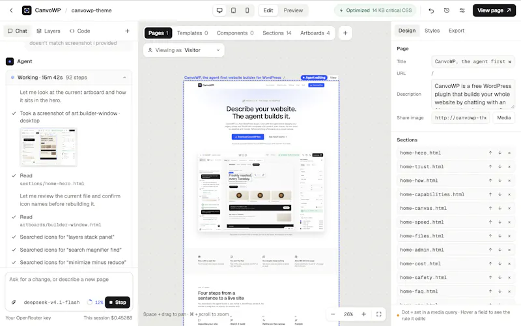Switch to tablet viewport icon
The image size is (521, 326).
pos(234,10)
